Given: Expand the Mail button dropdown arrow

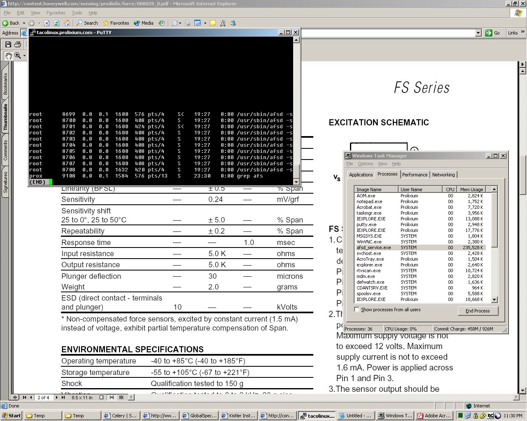Looking at the screenshot, I should (x=181, y=23).
